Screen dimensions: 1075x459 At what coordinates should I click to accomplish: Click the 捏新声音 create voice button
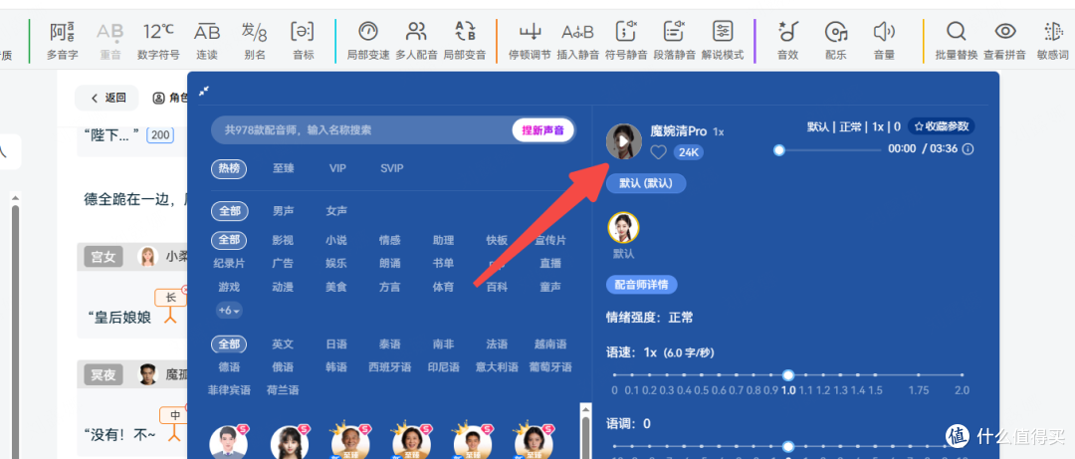pos(543,130)
